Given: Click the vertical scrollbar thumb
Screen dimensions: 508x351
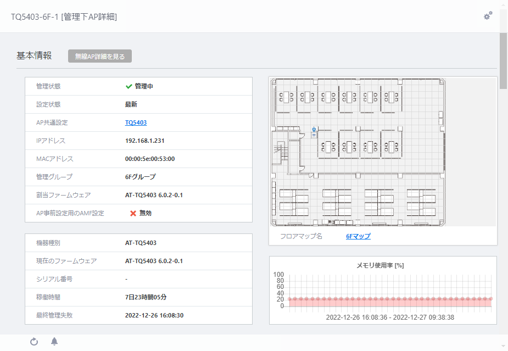Looking at the screenshot, I should [503, 60].
